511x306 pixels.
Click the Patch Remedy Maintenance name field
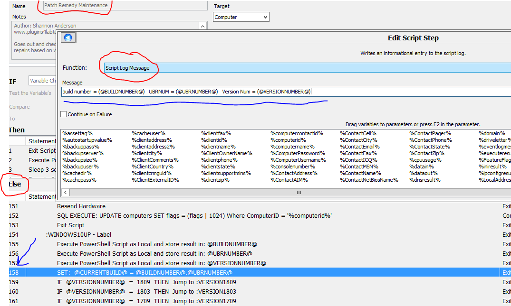125,6
